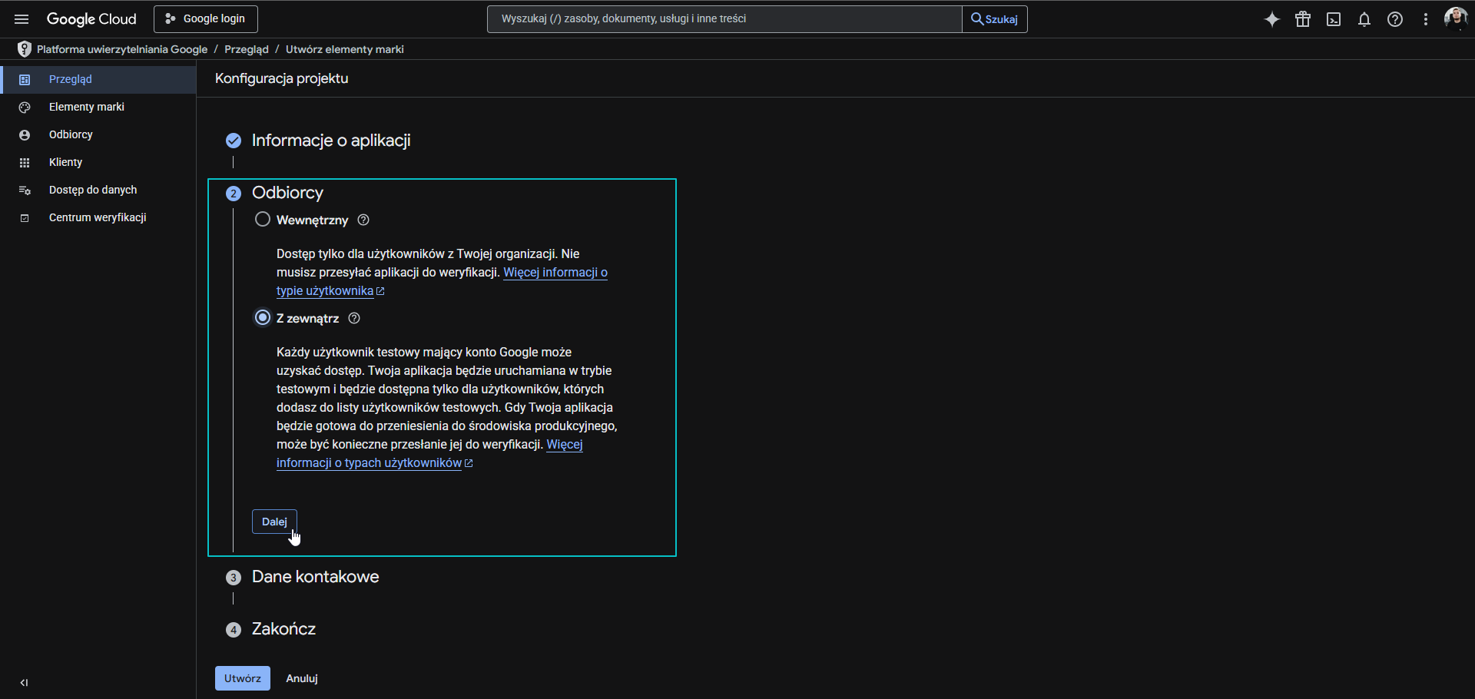Click the user account avatar
This screenshot has height=699, width=1475.
[1455, 18]
